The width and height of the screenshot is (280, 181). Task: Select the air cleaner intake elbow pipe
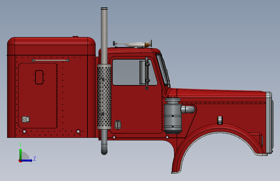pos(188,110)
